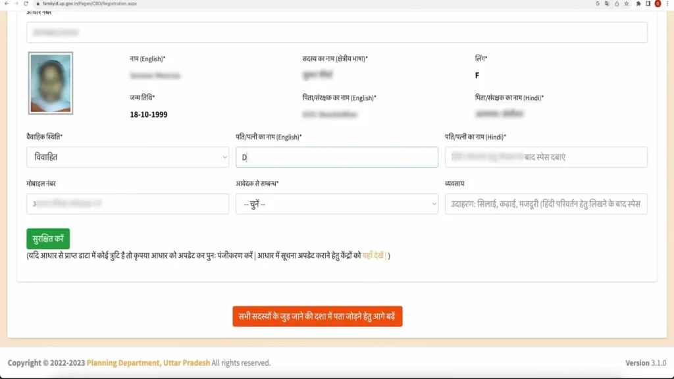Bookmark the page using the star icon
Viewport: 674px width, 379px height.
(626, 3)
